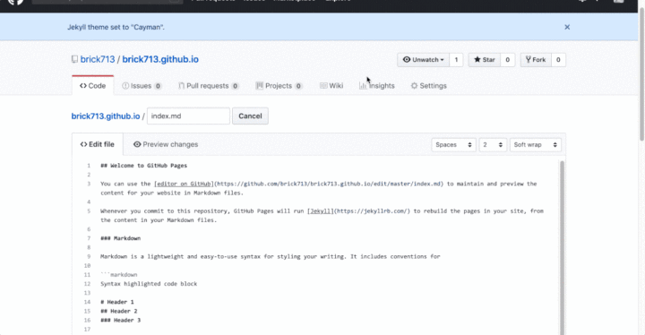
Task: Open the Projects tab
Action: tap(279, 86)
